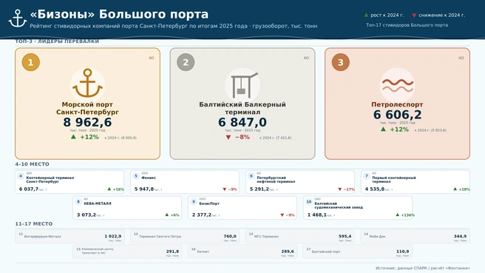The width and height of the screenshot is (485, 273).
Task: Click the value 6 606,2
Action: pos(398,115)
